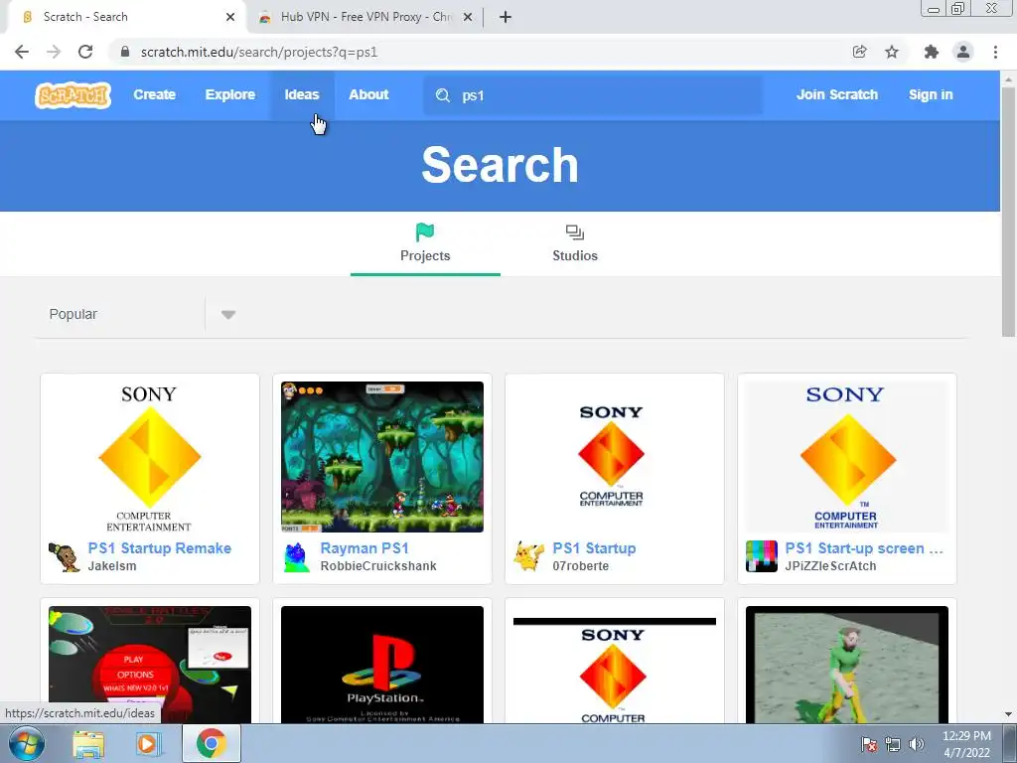Open the Explore menu item
This screenshot has width=1017, height=763.
click(x=230, y=94)
